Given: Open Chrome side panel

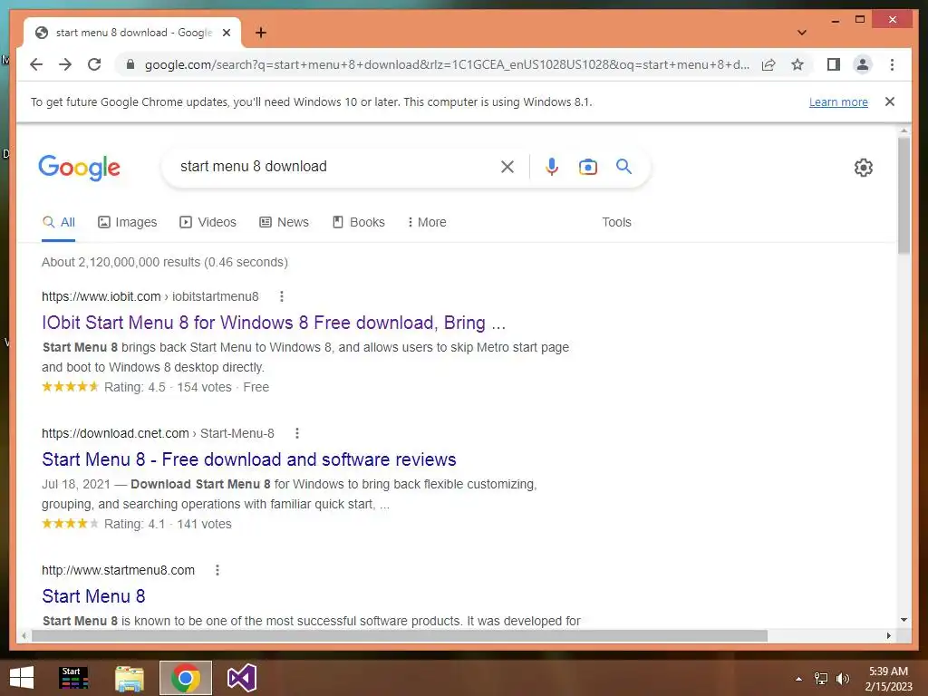Looking at the screenshot, I should 834,64.
